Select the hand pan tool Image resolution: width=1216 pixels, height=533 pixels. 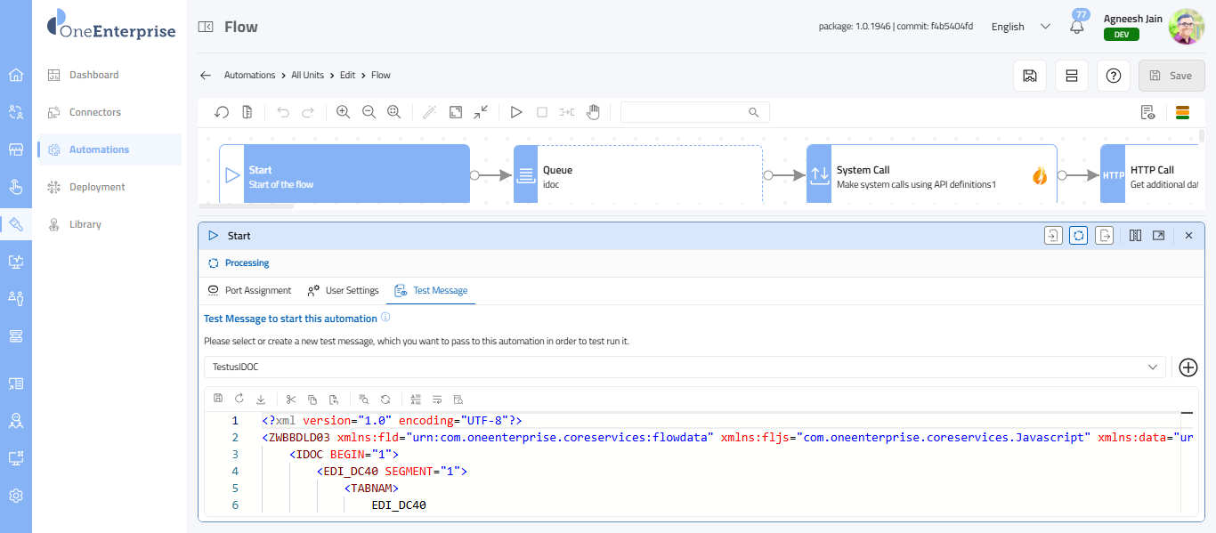[593, 112]
